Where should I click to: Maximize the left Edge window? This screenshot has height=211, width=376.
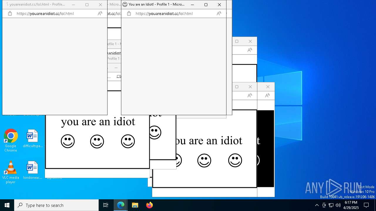click(87, 4)
